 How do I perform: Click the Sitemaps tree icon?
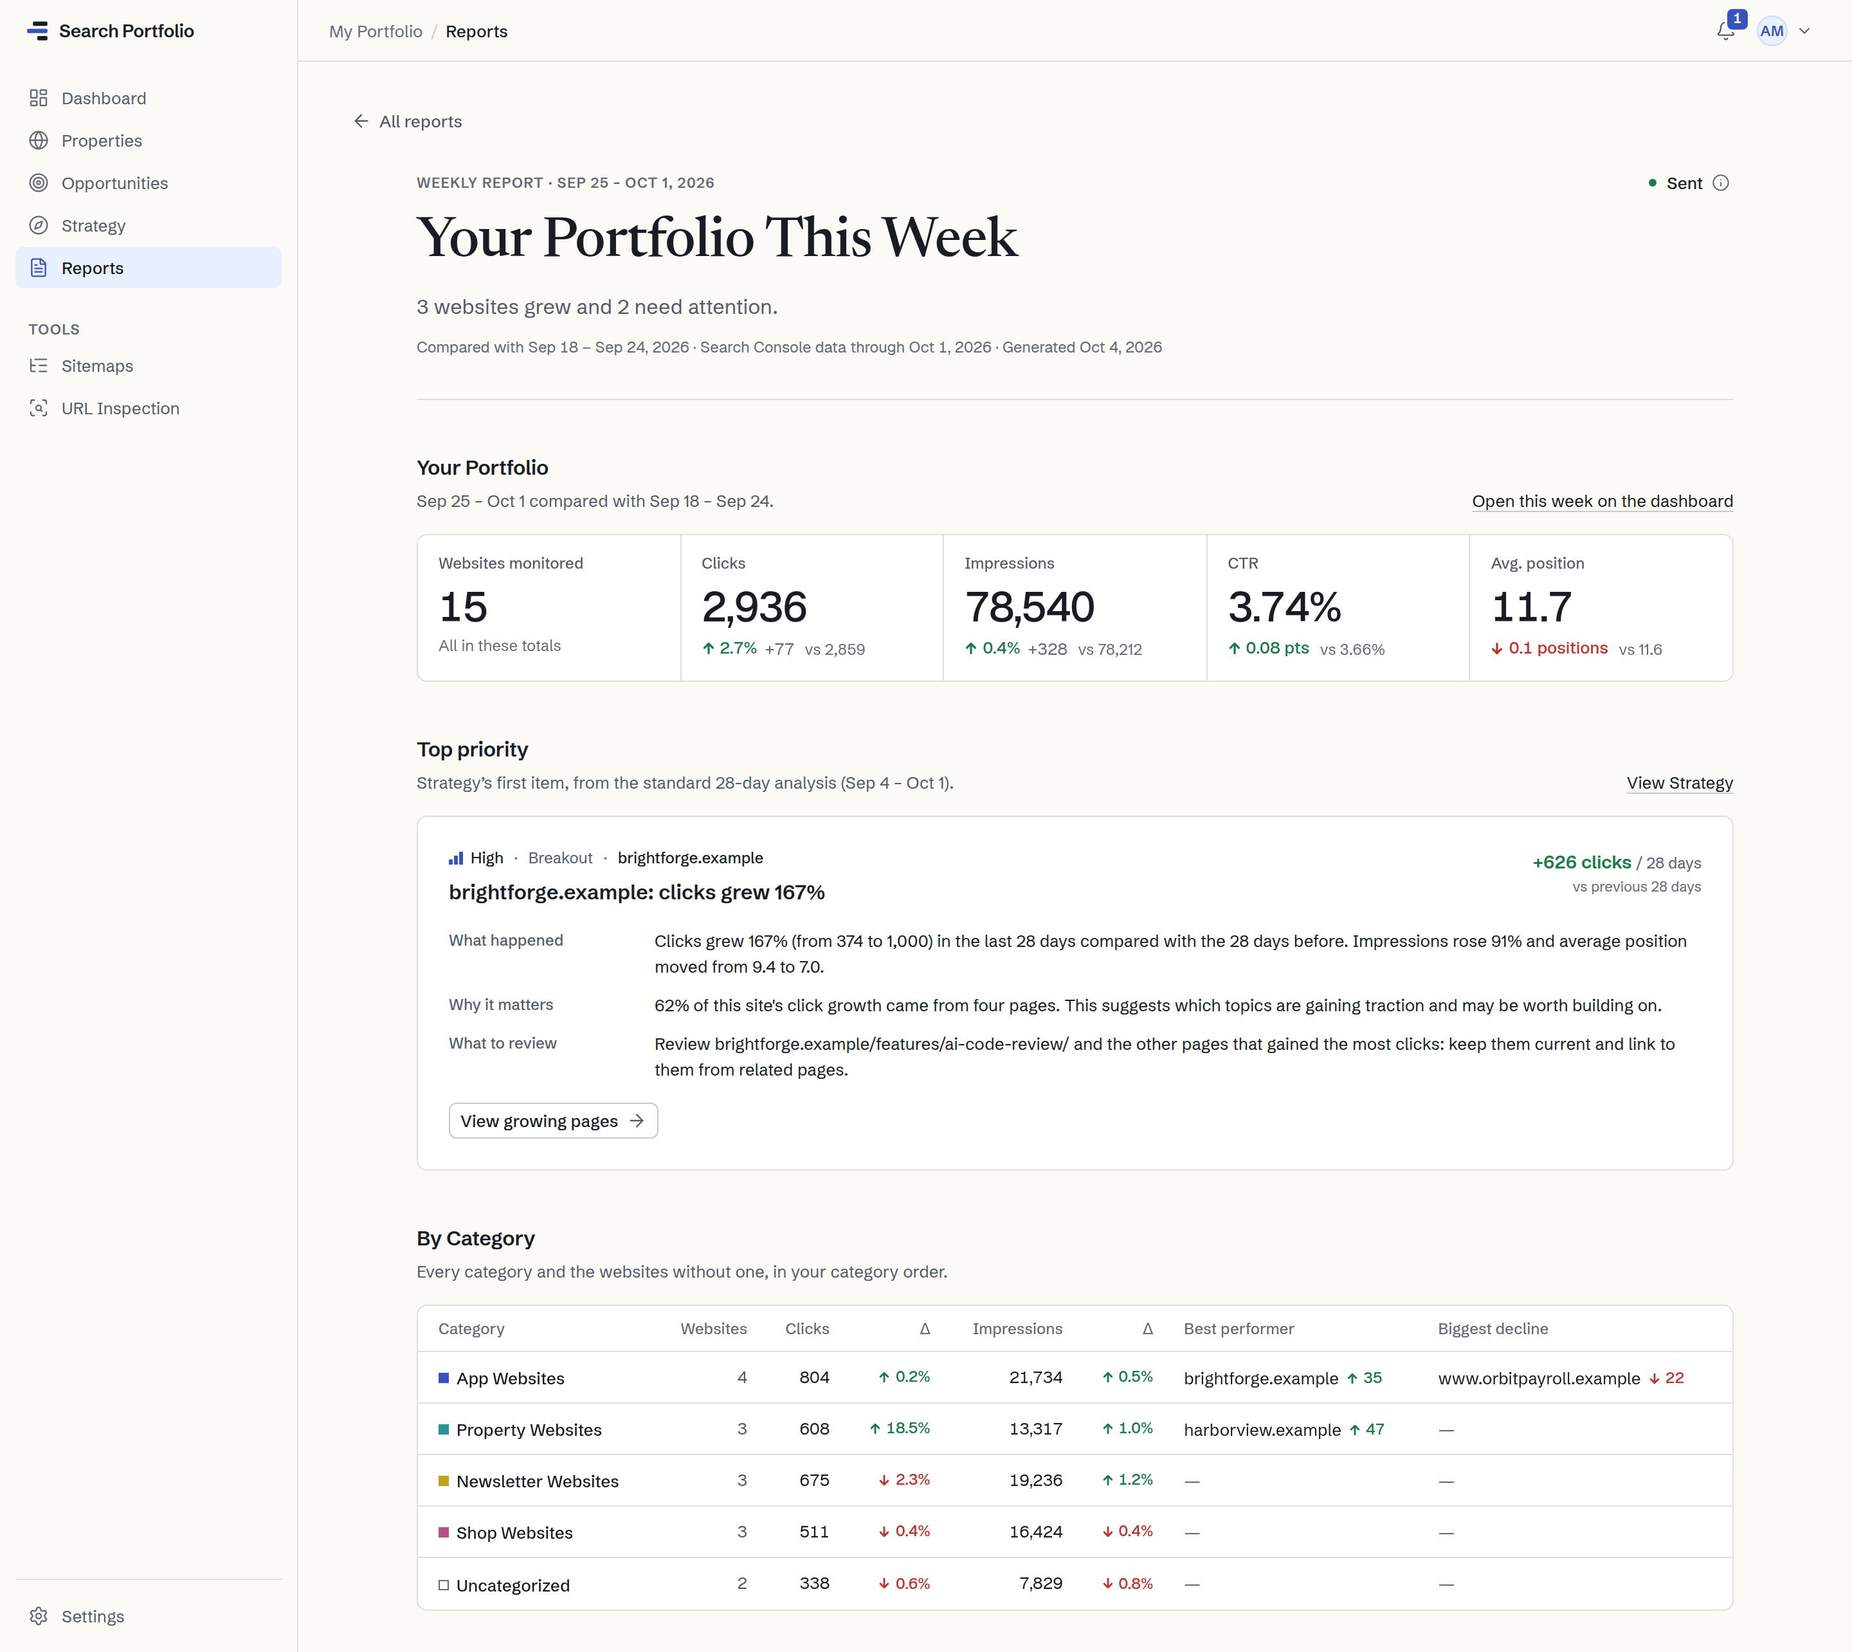pyautogui.click(x=38, y=366)
